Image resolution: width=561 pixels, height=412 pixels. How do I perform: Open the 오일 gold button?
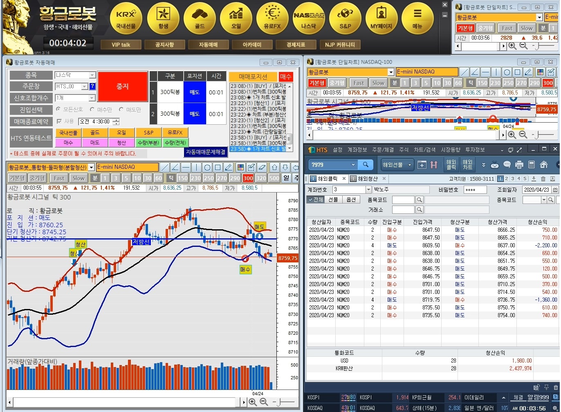pos(236,18)
